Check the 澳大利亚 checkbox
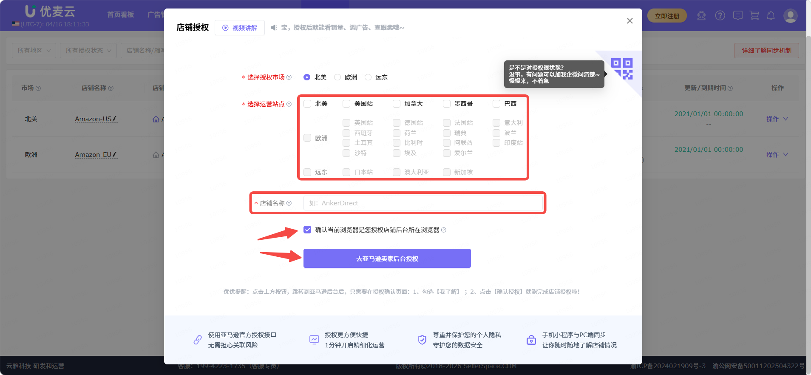This screenshot has height=375, width=811. [397, 172]
